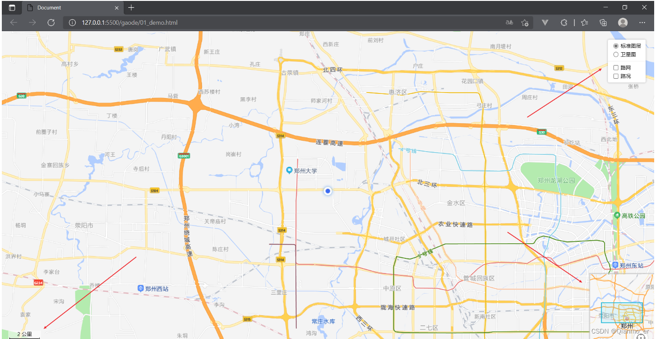Click the G3001 highway shield
656x339 pixels.
pyautogui.click(x=184, y=156)
